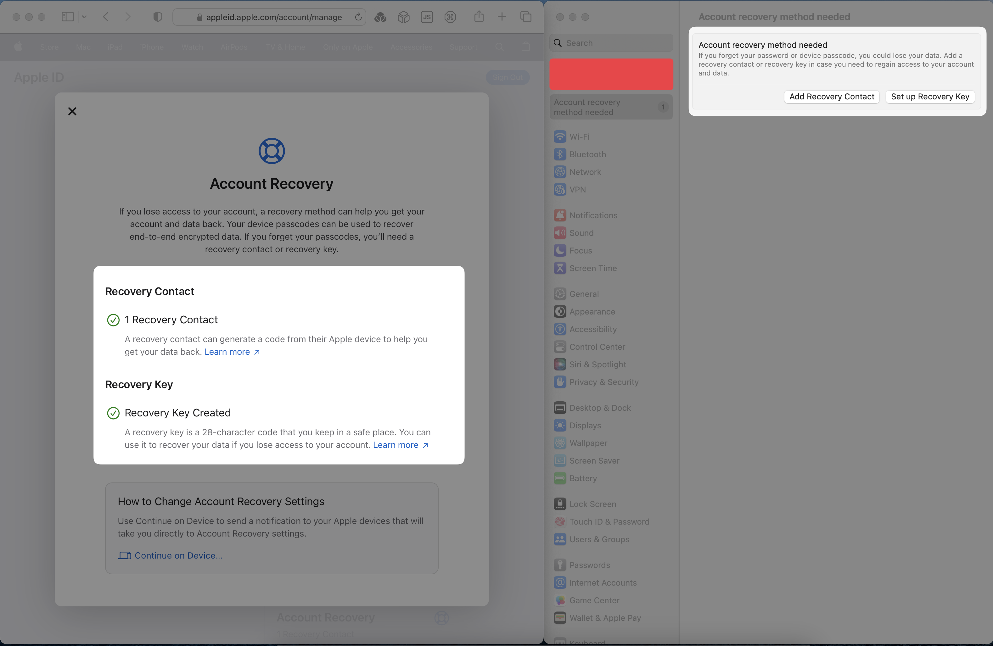
Task: Click the JS extension icon in toolbar
Action: click(x=427, y=17)
